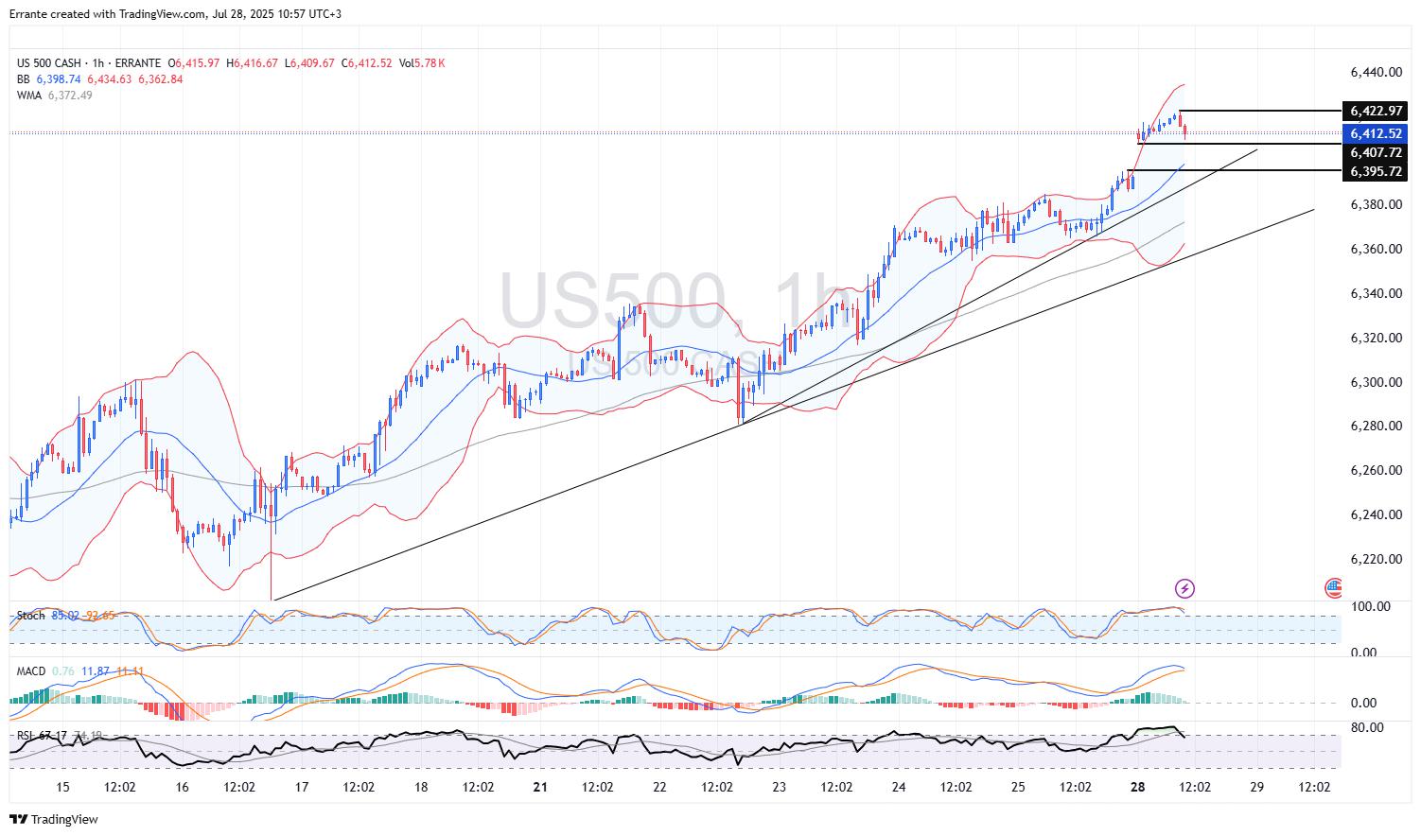
Task: Select the blue 6,412.52 current price label
Action: (1375, 133)
